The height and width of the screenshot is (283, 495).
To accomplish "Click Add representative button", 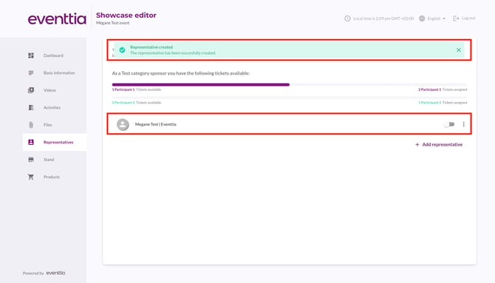I will pyautogui.click(x=439, y=145).
